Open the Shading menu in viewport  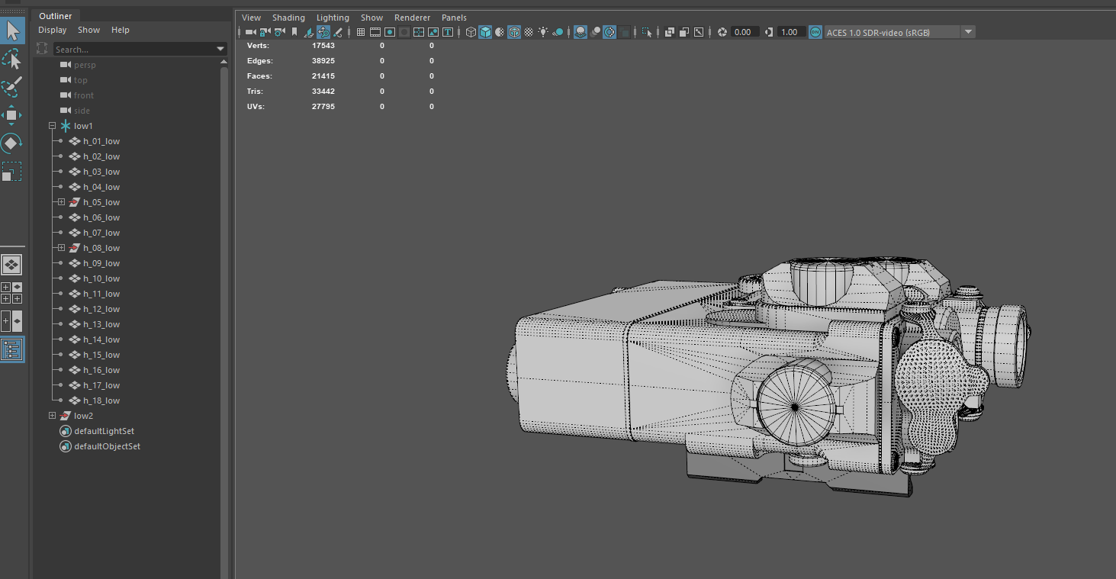pos(288,18)
